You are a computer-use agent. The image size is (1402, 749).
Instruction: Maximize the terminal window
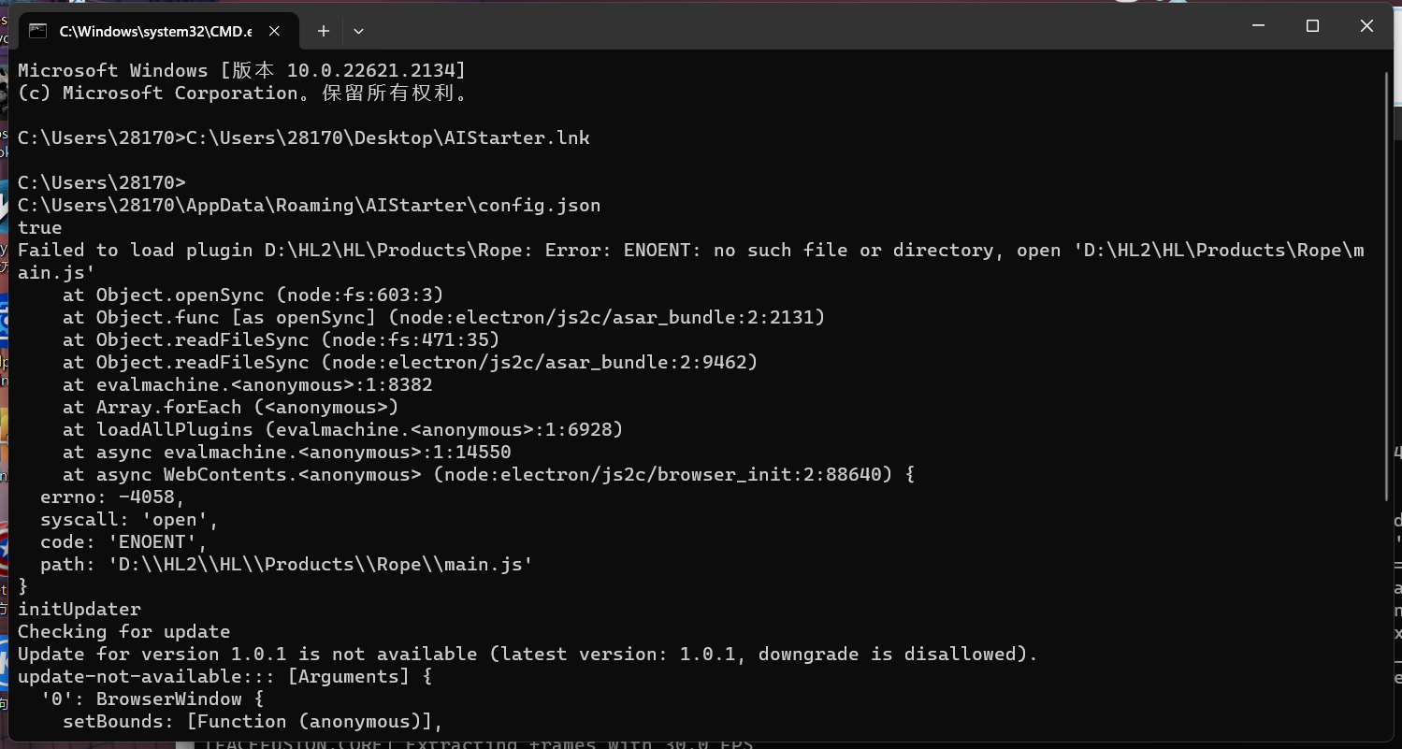coord(1312,26)
